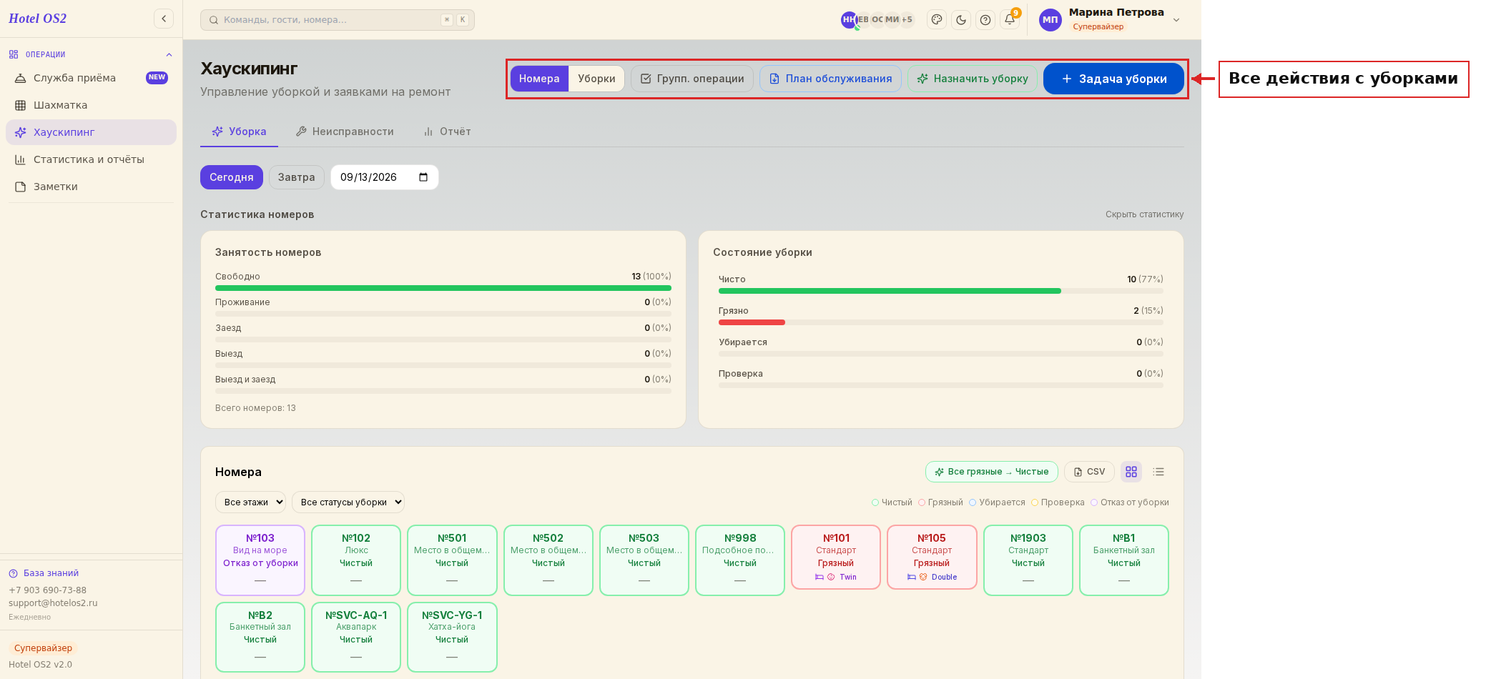Open the Все статусы уборки dropdown
1486x679 pixels.
[348, 502]
